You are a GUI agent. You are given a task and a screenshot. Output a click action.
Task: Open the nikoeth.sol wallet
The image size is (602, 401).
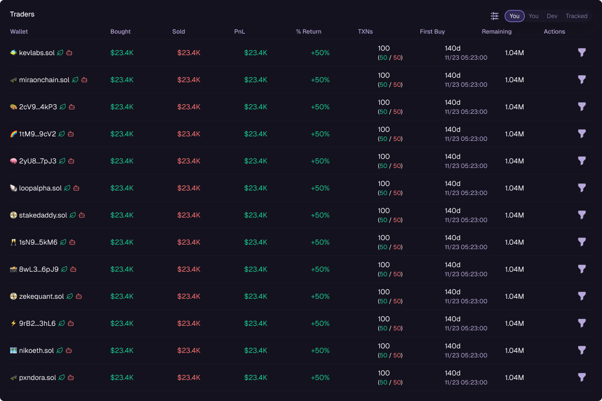click(x=36, y=350)
